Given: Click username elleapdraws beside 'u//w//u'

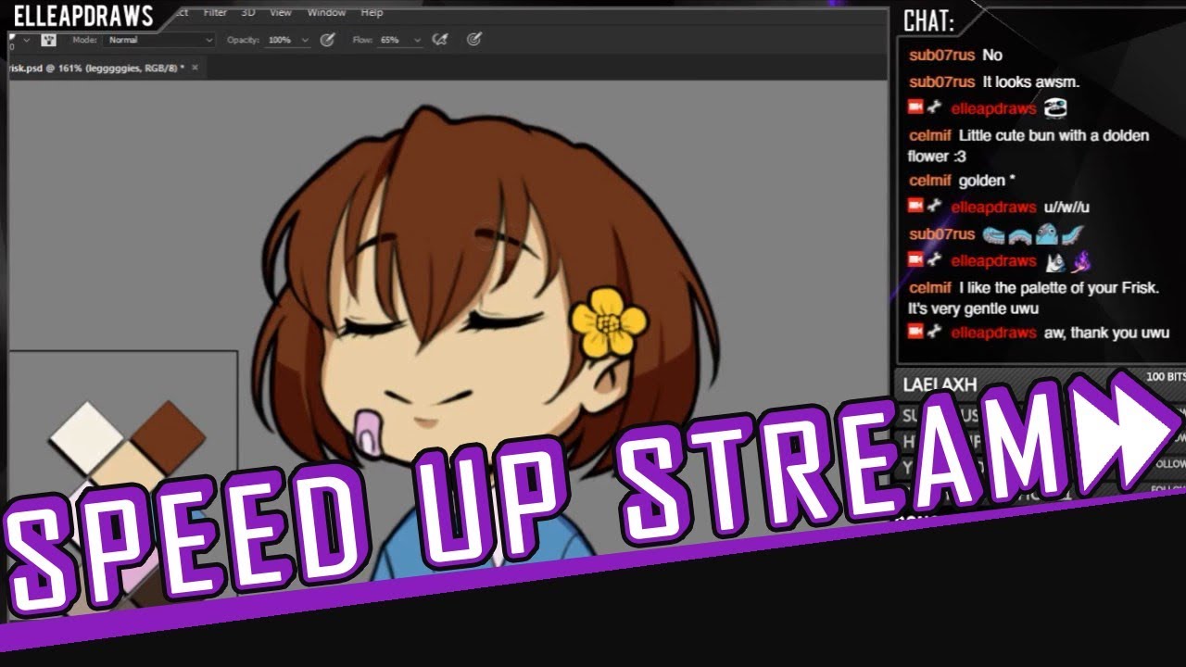Looking at the screenshot, I should (993, 208).
